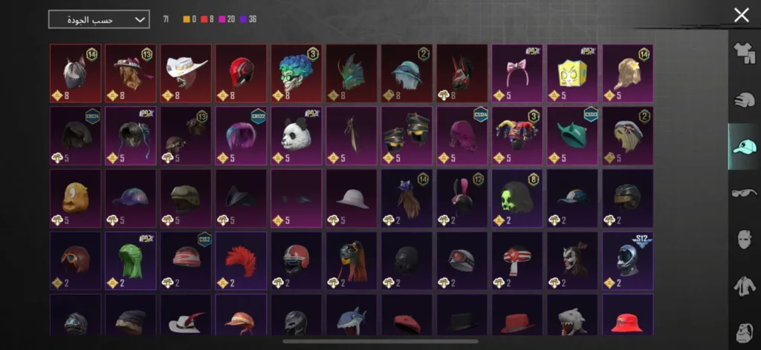The height and width of the screenshot is (350, 761).
Task: Select the panda head item
Action: click(296, 136)
